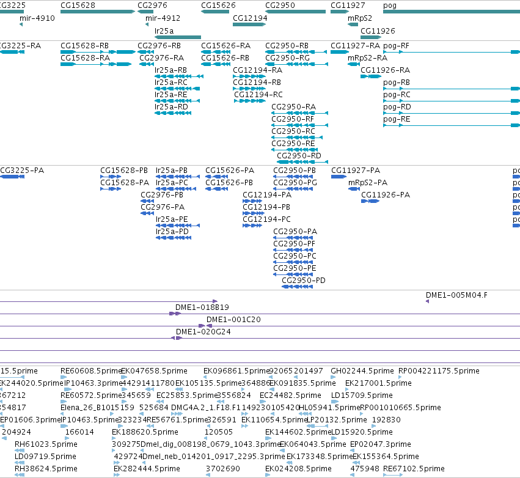Select protein mRpS2-PA

(x=368, y=182)
